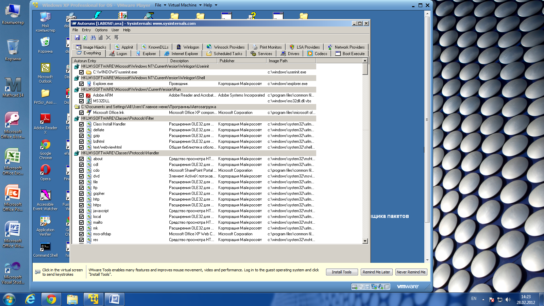This screenshot has width=544, height=306.
Task: Switch to the AppInit tab
Action: tap(124, 47)
